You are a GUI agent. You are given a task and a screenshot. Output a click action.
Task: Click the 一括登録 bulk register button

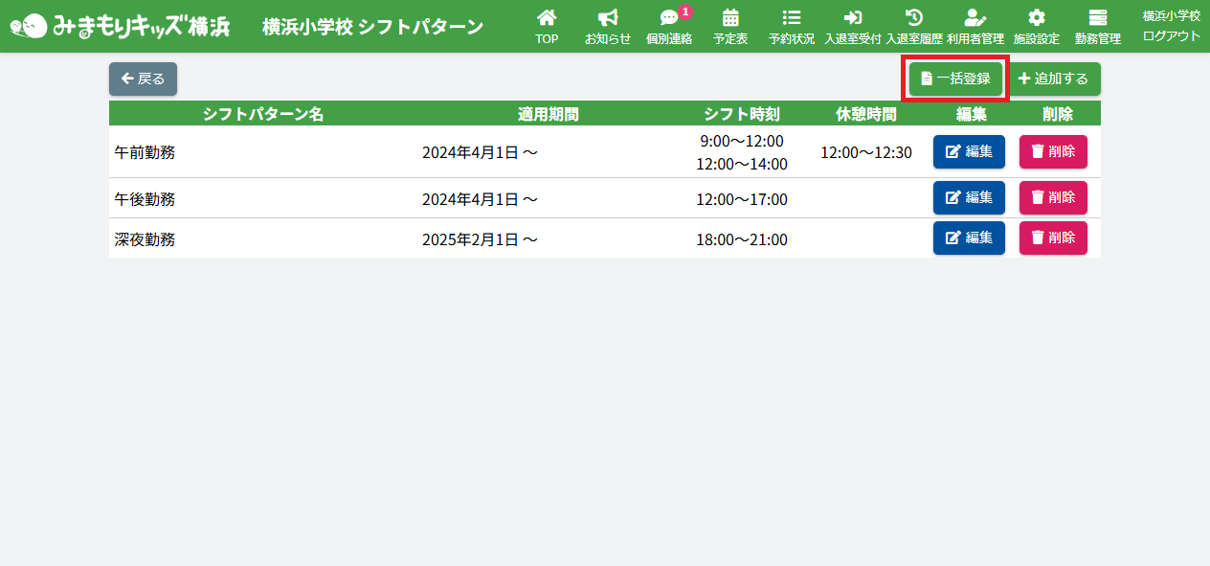pyautogui.click(x=955, y=79)
